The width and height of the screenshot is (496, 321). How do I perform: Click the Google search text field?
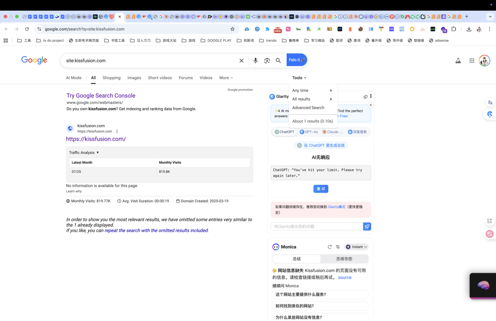(150, 61)
